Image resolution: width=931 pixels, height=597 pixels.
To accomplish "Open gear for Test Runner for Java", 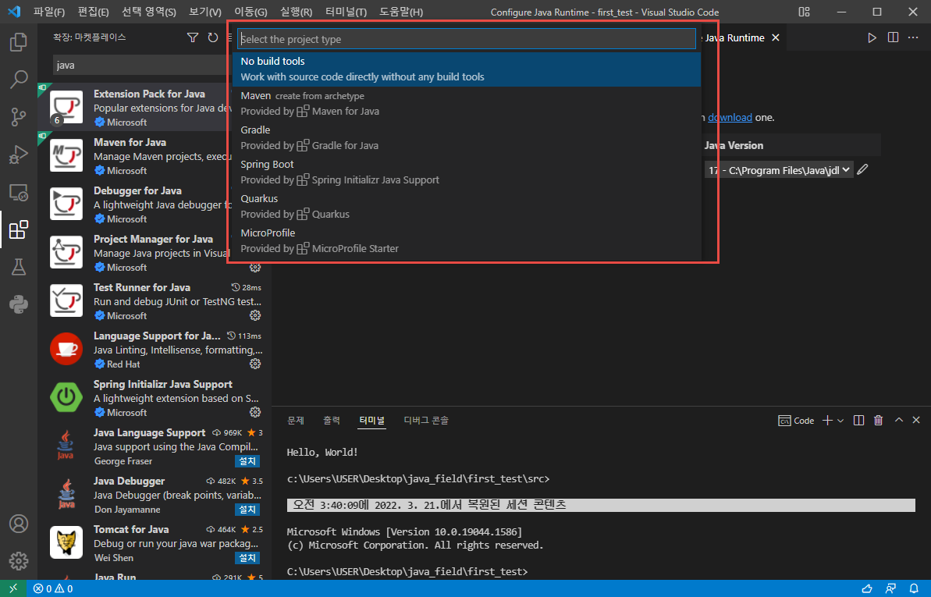I will 255,315.
